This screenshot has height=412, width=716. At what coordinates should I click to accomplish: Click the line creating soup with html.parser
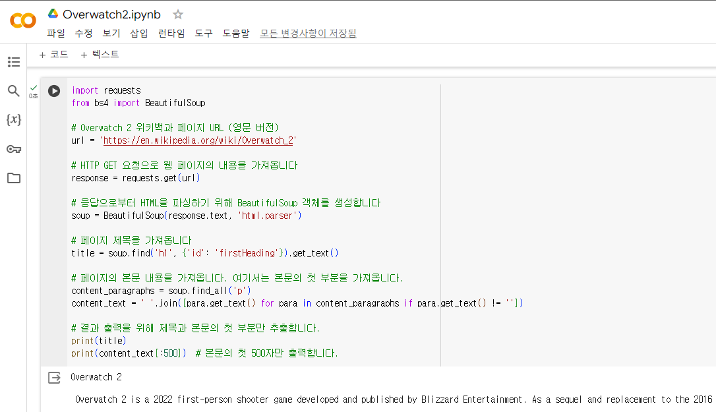(187, 215)
